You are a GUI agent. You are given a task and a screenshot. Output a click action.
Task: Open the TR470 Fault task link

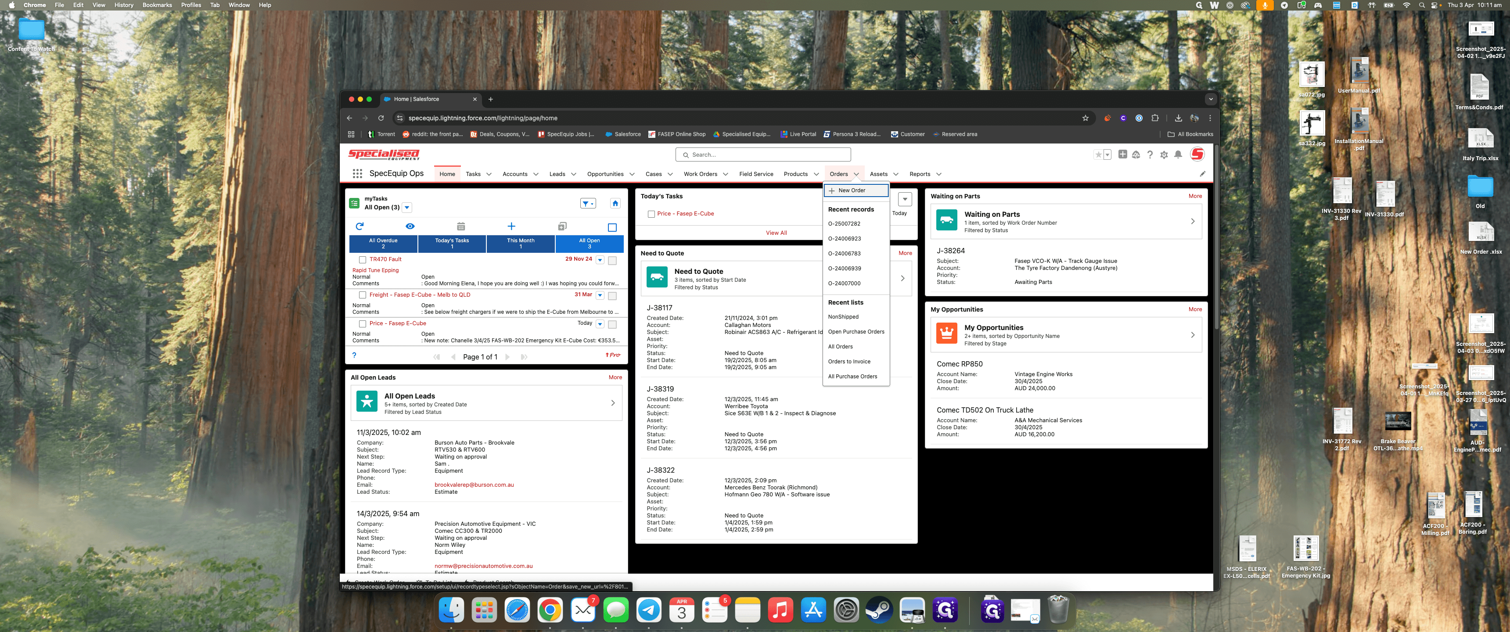pyautogui.click(x=385, y=259)
